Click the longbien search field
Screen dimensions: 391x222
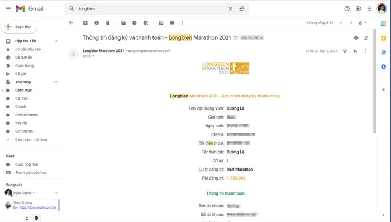click(152, 8)
